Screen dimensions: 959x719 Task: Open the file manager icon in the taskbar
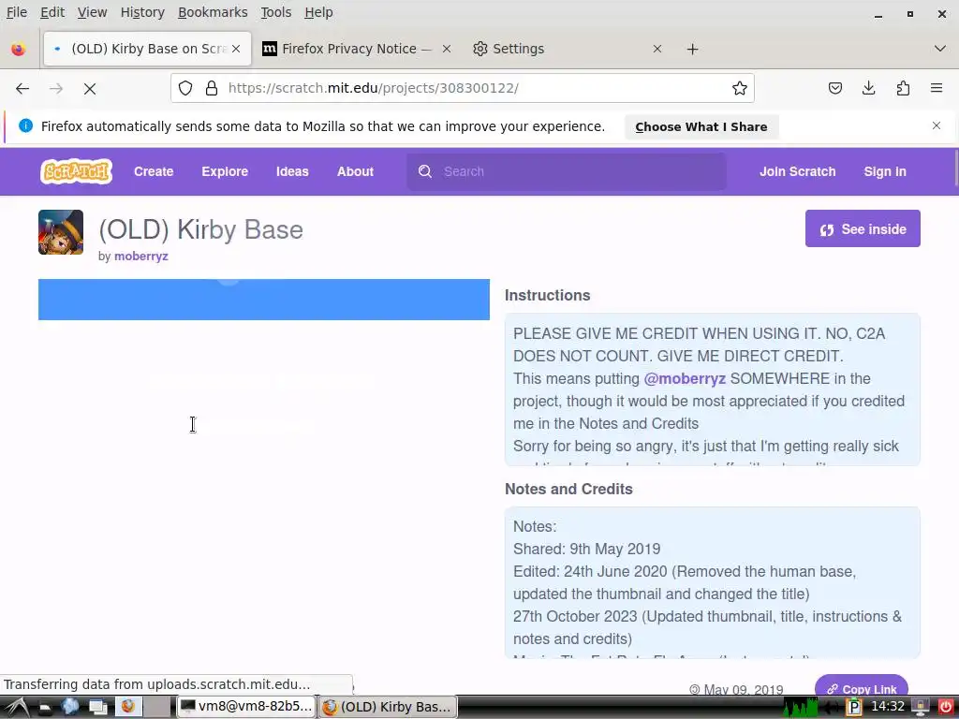click(x=45, y=708)
